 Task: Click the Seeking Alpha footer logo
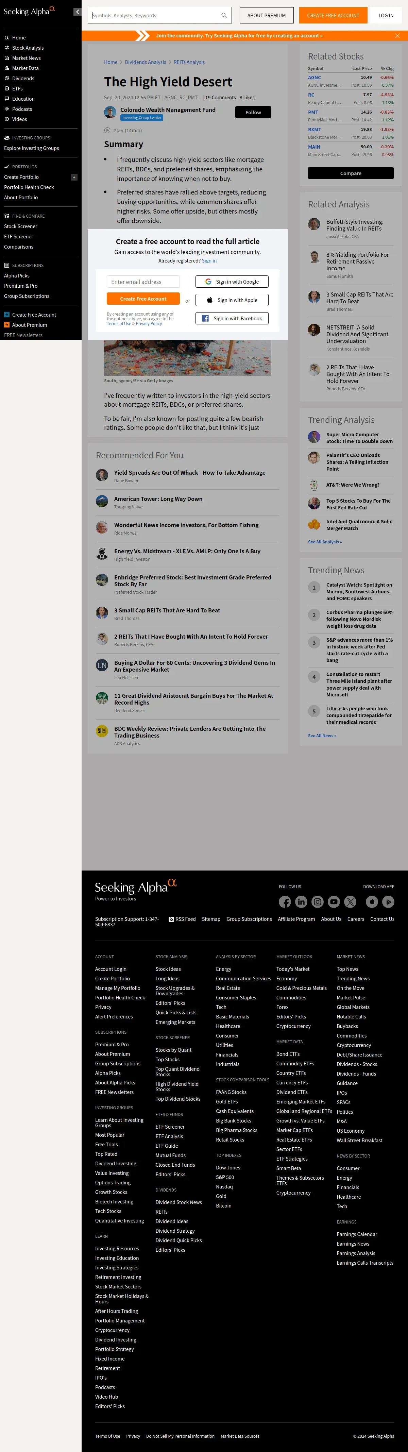tap(136, 887)
